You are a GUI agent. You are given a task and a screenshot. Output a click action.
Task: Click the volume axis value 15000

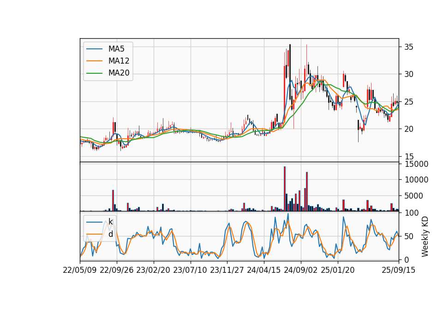click(416, 164)
